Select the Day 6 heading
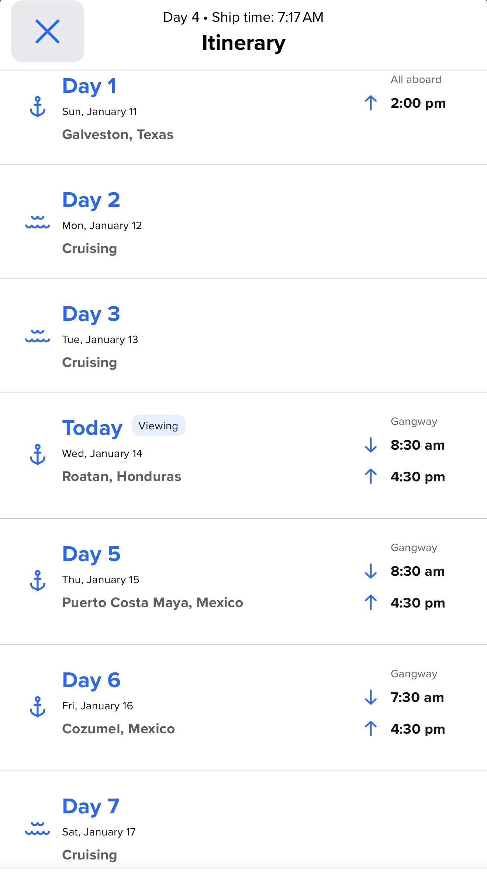 (91, 680)
